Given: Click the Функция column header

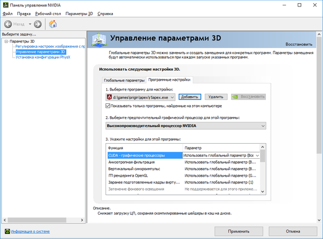Looking at the screenshot, I should (144, 148).
